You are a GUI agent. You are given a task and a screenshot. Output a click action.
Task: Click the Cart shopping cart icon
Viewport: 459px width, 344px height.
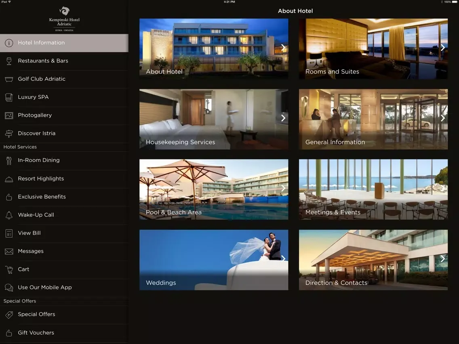[x=9, y=270]
